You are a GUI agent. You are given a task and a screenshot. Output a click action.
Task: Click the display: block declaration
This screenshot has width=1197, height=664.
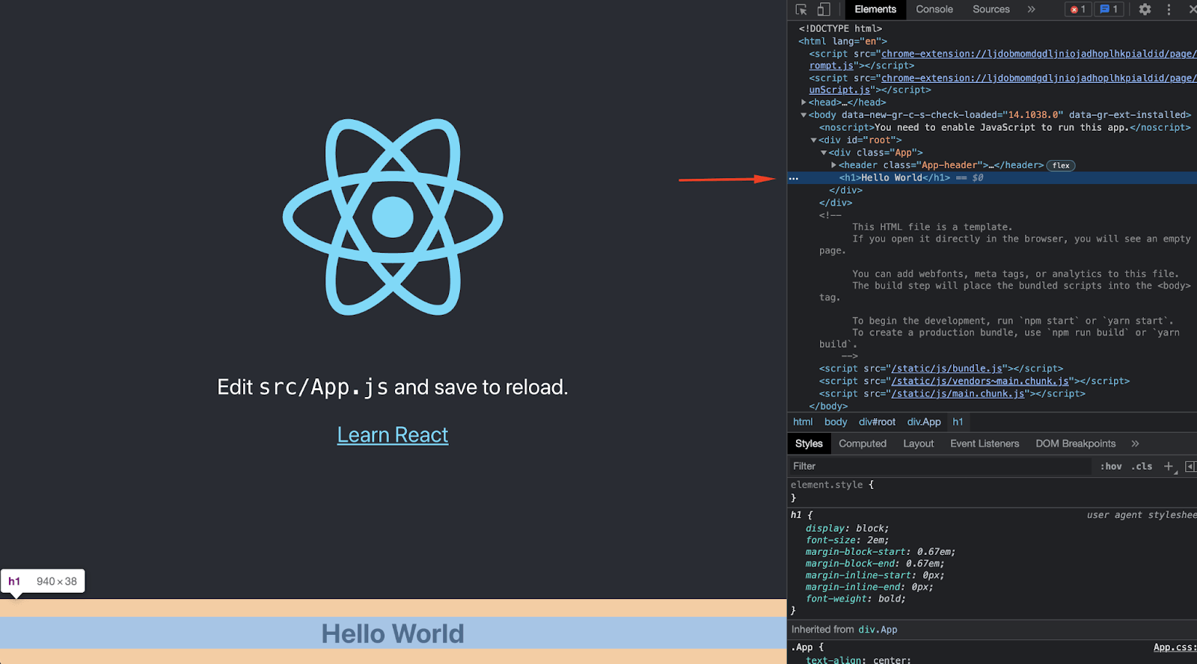pyautogui.click(x=848, y=529)
